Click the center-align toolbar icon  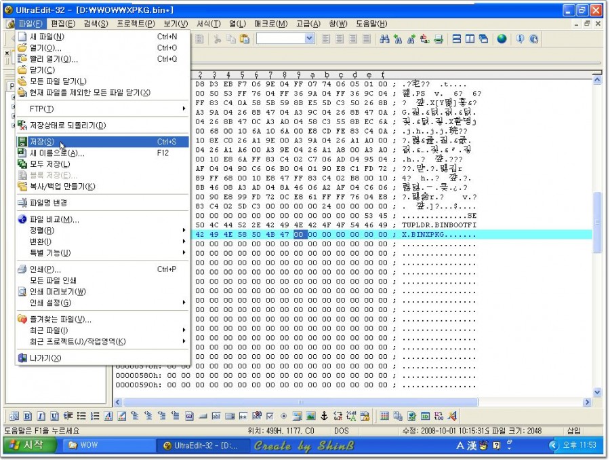pyautogui.click(x=340, y=39)
